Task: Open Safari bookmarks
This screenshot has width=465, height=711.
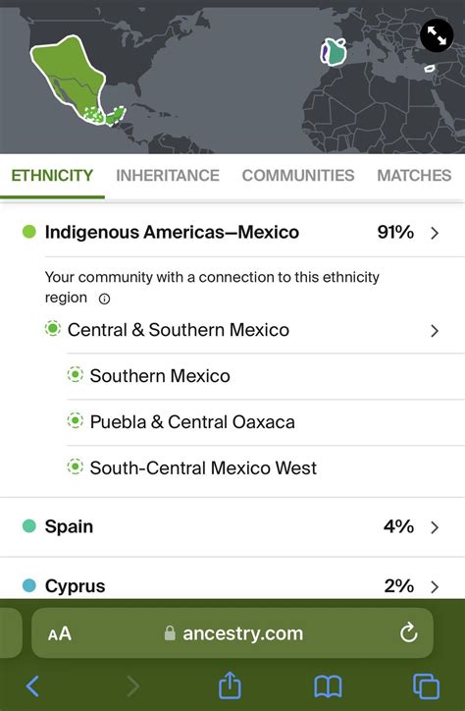Action: (329, 686)
